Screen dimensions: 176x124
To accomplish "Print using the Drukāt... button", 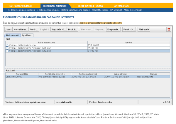I will (x=73, y=29).
